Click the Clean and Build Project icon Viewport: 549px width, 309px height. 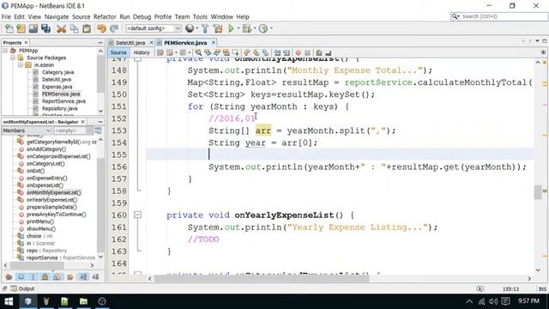tap(218, 28)
